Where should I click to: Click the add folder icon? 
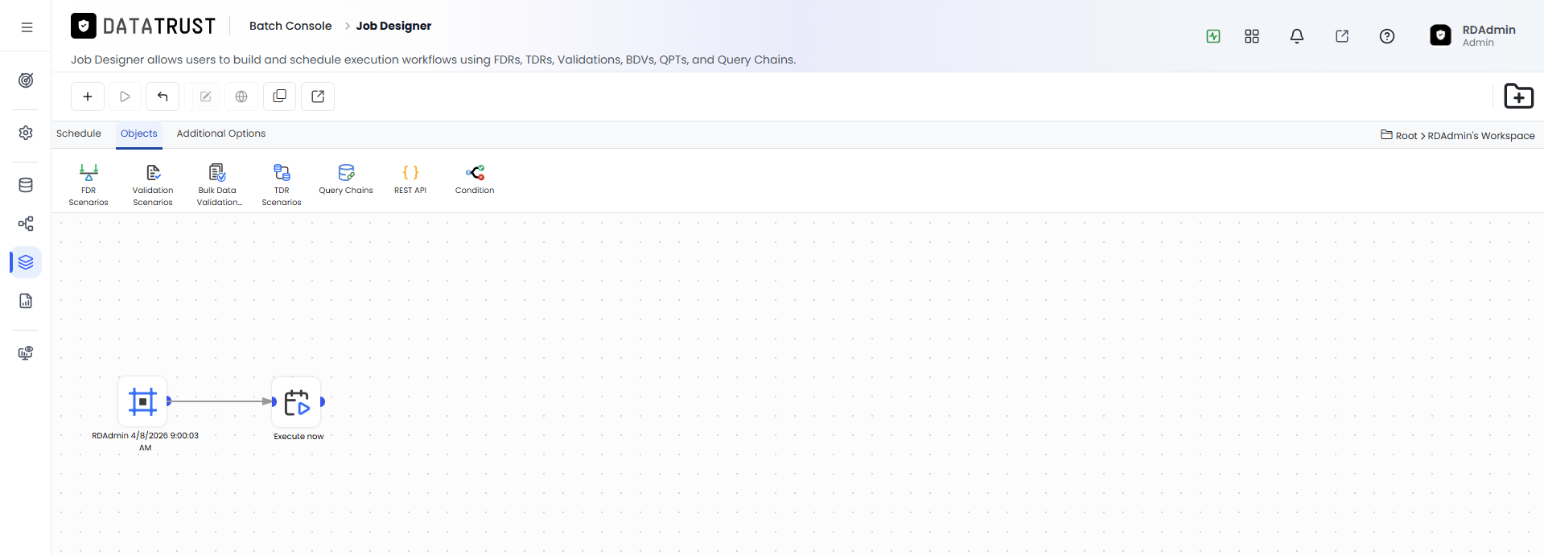pyautogui.click(x=1518, y=97)
